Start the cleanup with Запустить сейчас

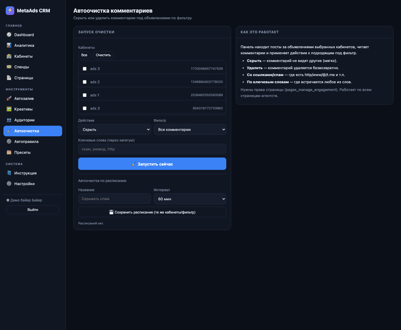pyautogui.click(x=152, y=164)
